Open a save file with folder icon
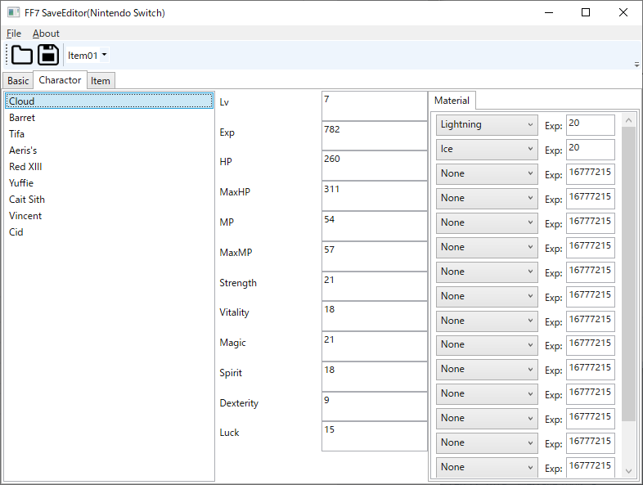 click(x=22, y=55)
